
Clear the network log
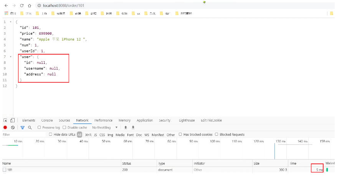tap(13, 127)
